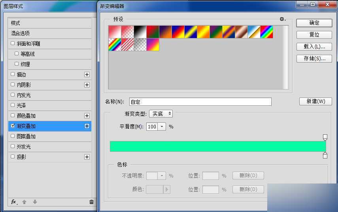Click the 确定 button
This screenshot has height=212, width=338.
point(314,23)
